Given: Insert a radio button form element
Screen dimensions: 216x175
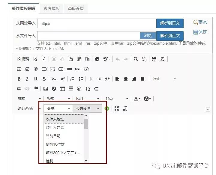Looking at the screenshot, I should coord(36,69).
